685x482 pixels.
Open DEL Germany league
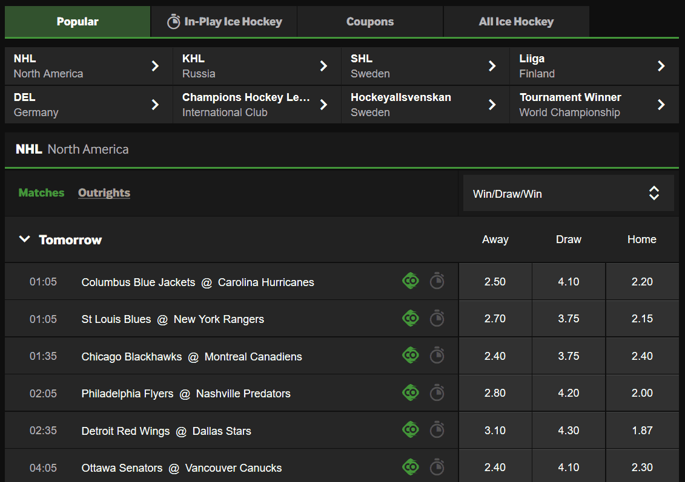pyautogui.click(x=88, y=105)
